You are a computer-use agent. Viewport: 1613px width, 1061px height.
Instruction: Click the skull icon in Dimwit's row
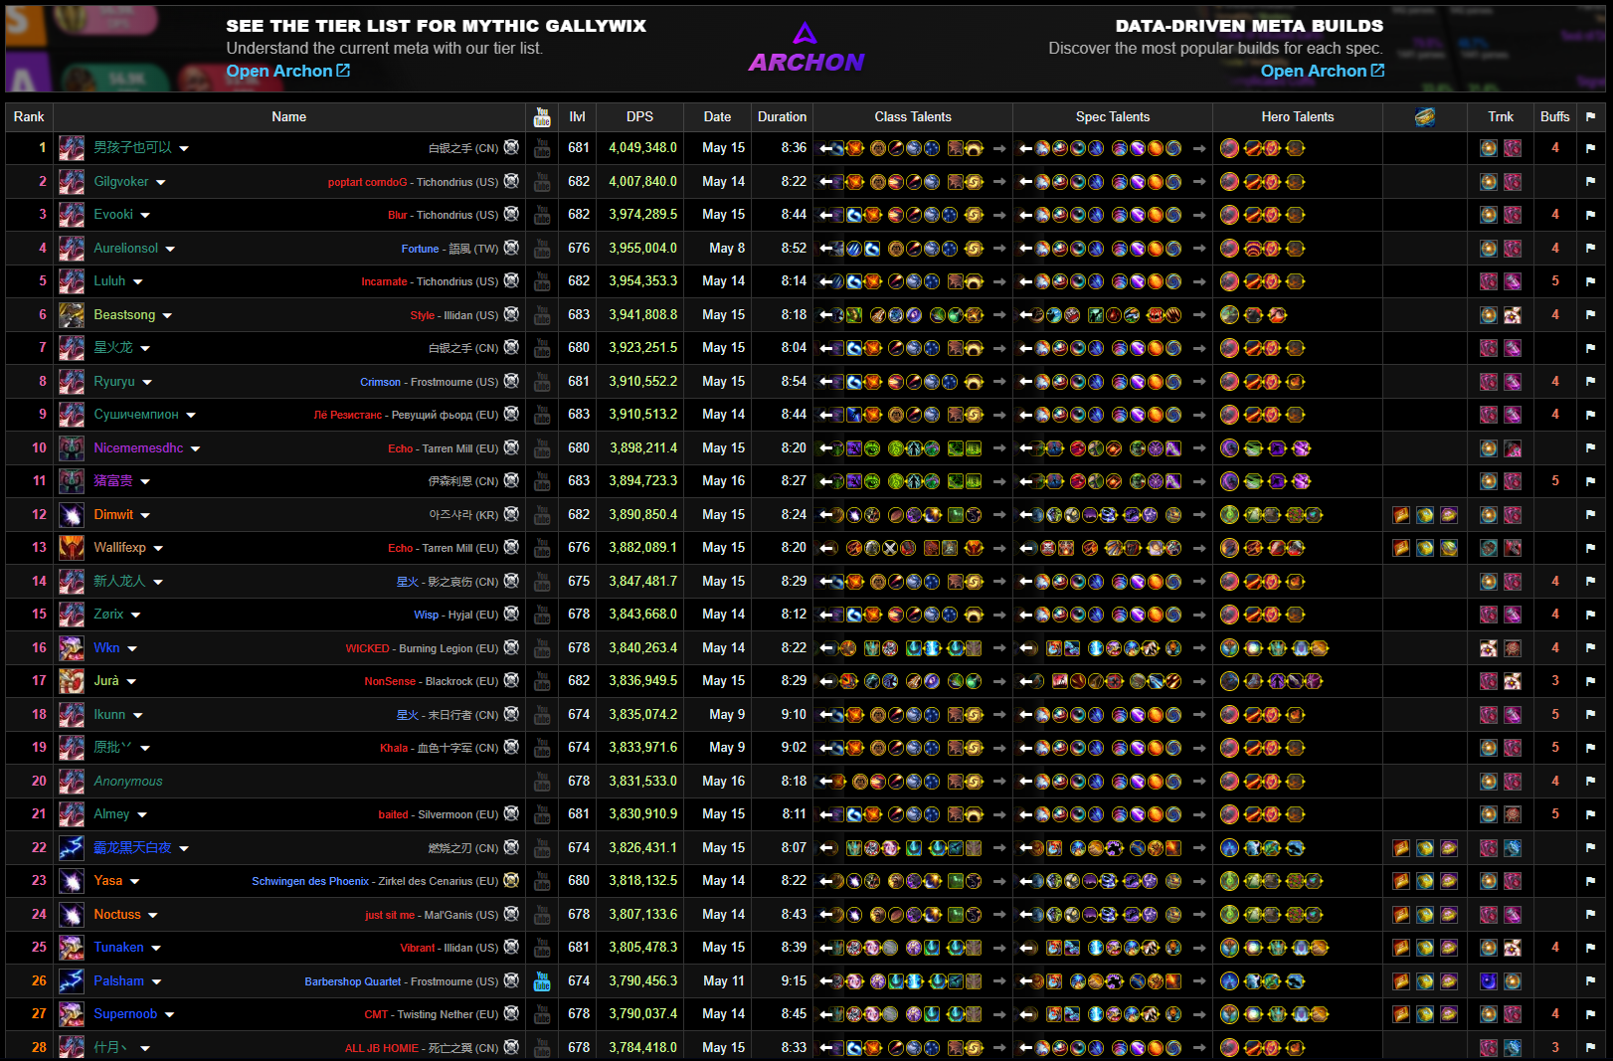(511, 514)
